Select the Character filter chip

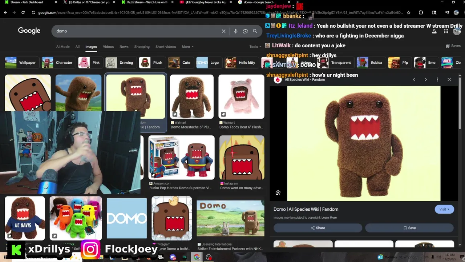58,63
